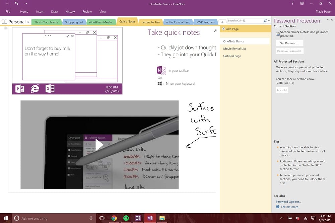Click the Add Page plus icon

224,29
